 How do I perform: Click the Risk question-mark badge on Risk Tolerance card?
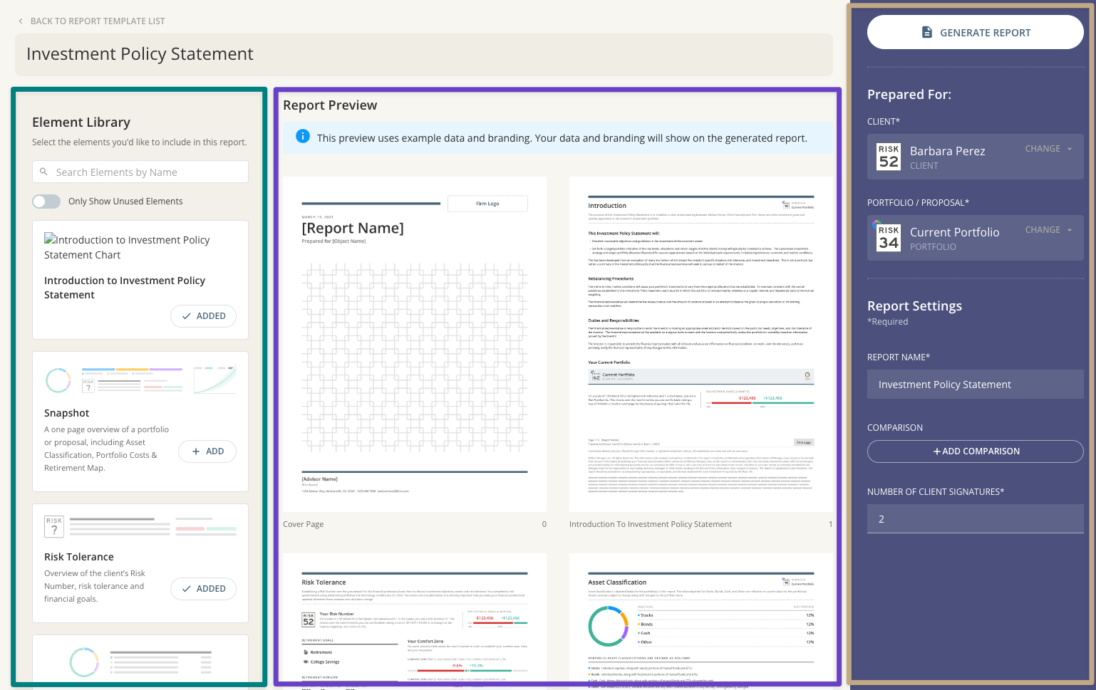53,526
